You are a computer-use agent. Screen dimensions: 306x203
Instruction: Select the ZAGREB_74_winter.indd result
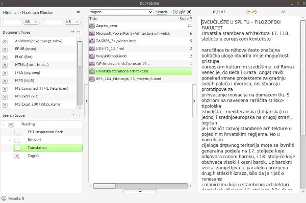[140, 41]
